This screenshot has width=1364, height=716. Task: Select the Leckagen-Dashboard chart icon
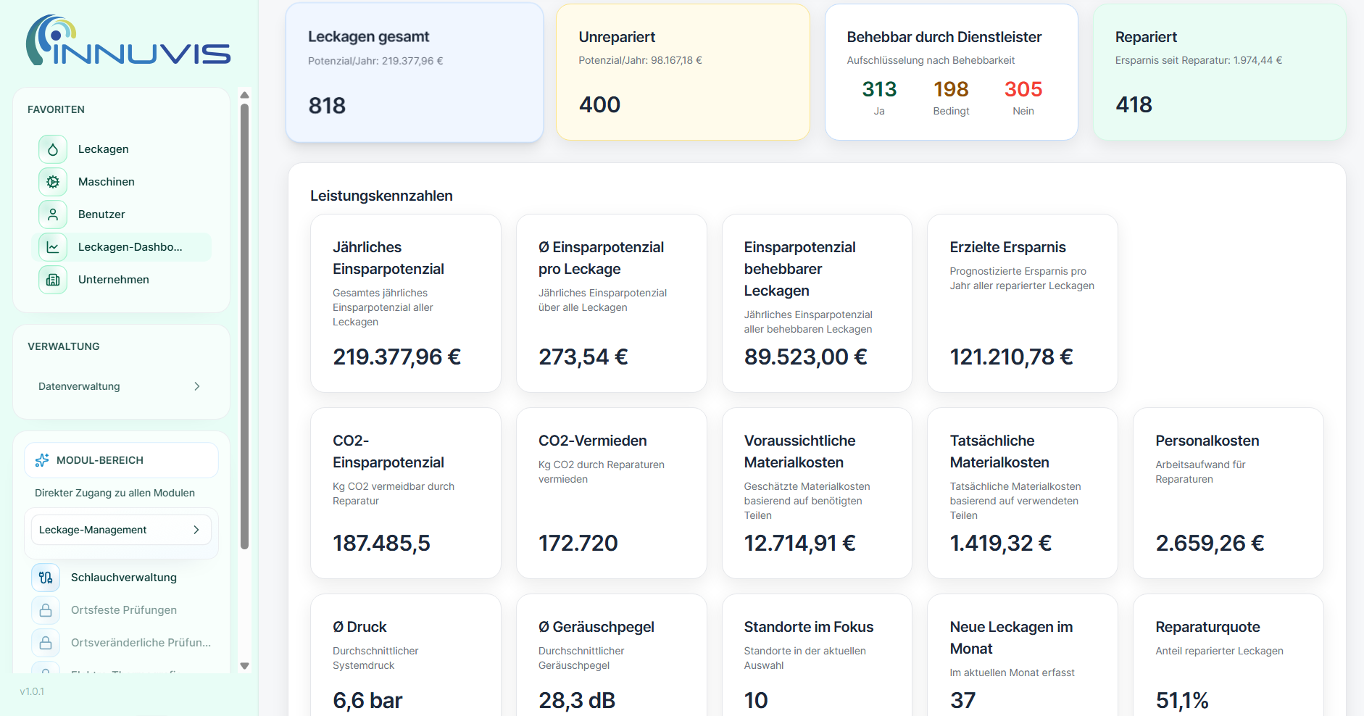(x=52, y=246)
